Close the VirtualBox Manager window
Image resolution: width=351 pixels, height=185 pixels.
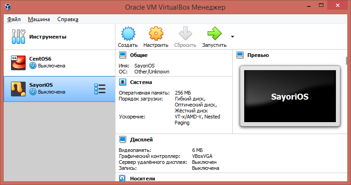point(338,6)
